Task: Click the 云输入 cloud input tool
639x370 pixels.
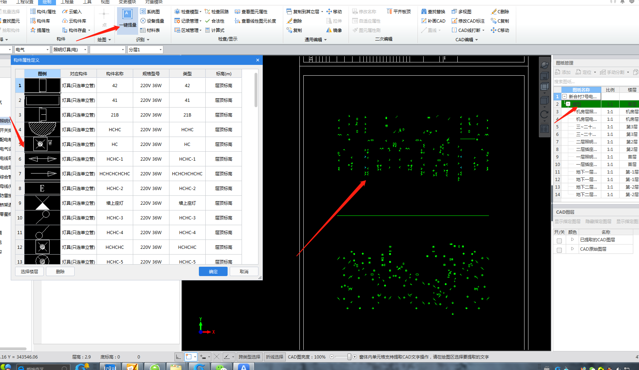Action: pos(72,11)
